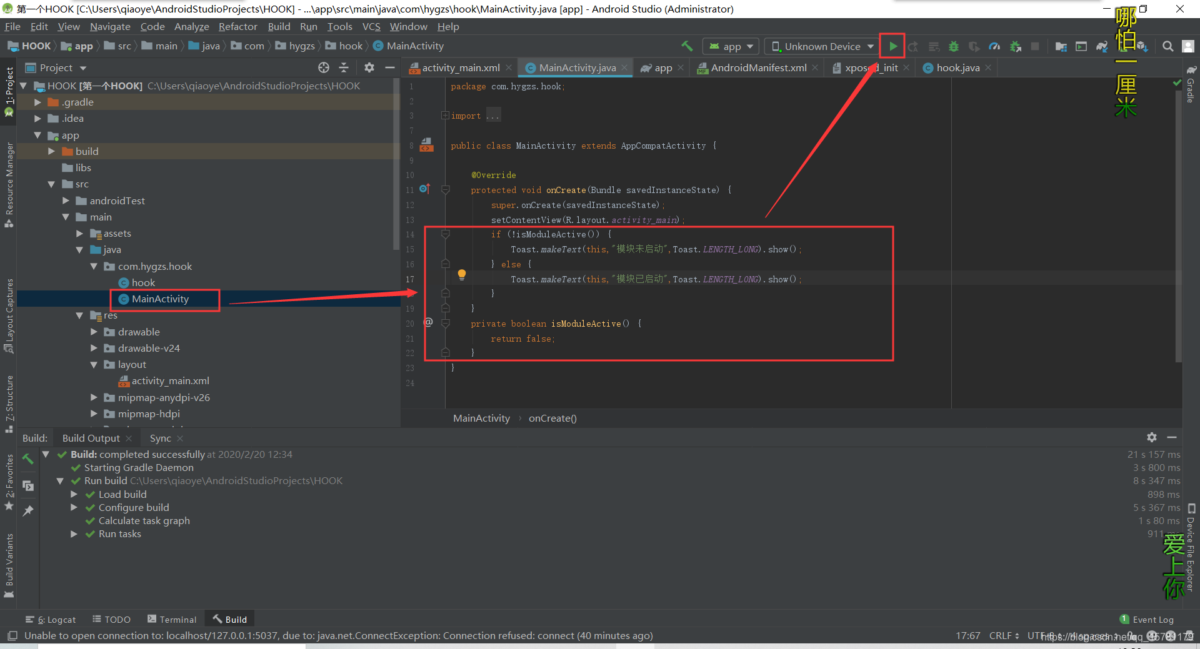Click Attach Debugger to Android Process icon

point(1015,46)
